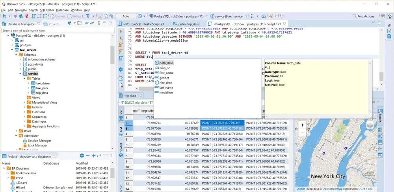Open the OpenStreetMap attribution link
Screen dimensions: 394x192
click(x=332, y=189)
